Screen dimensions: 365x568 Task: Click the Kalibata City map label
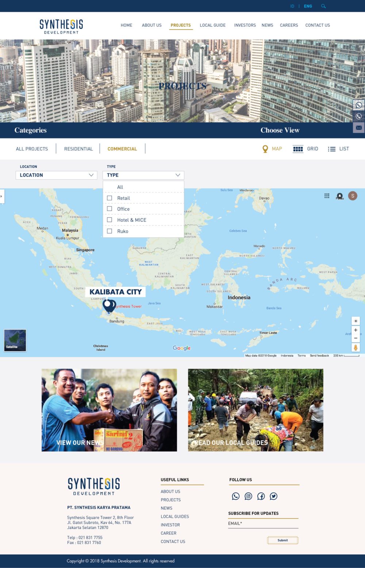tap(116, 292)
